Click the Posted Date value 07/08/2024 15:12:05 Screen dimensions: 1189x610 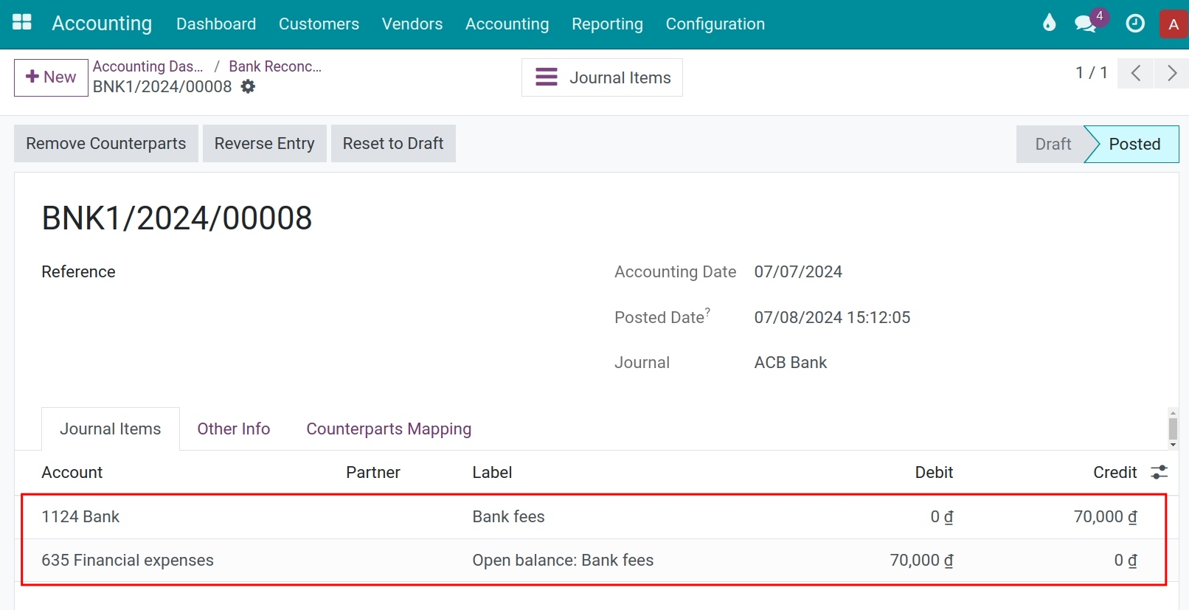coord(832,317)
